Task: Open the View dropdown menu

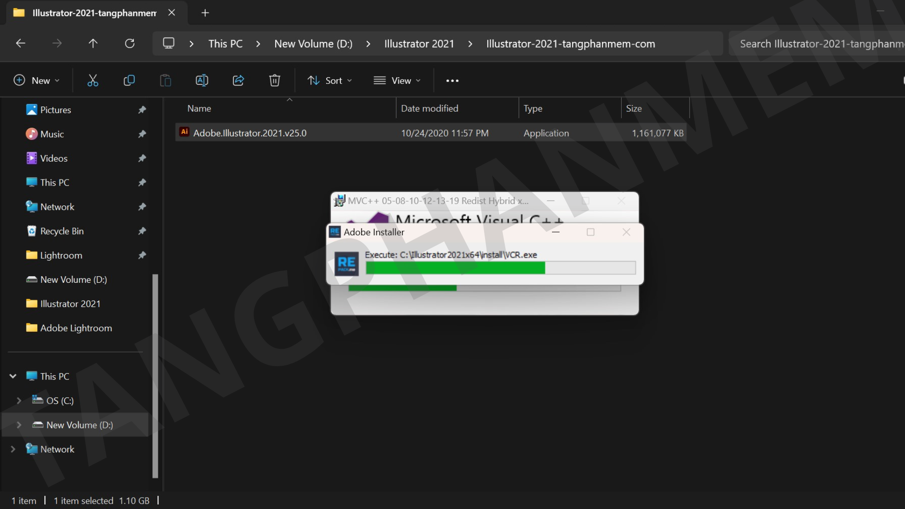Action: 397,81
